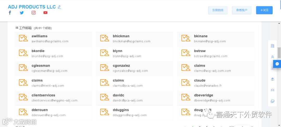
Task: Click the page scrollbar thumb on right
Action: tap(279, 53)
